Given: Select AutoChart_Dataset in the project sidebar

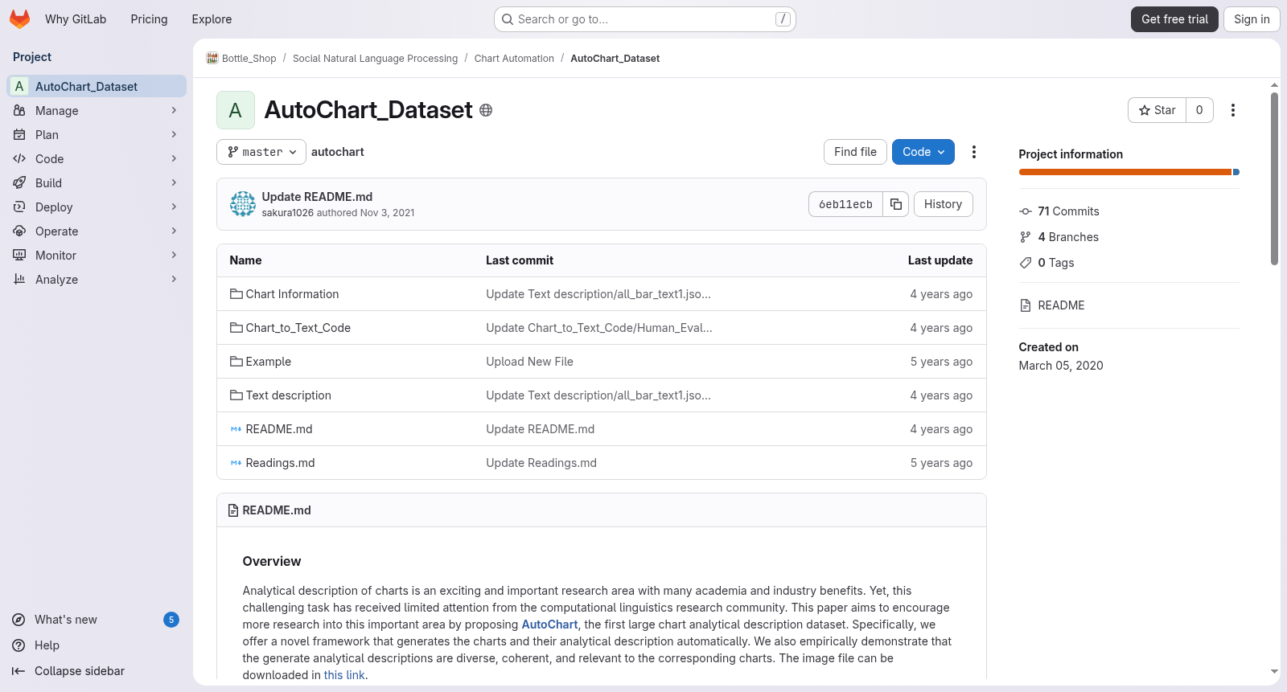Looking at the screenshot, I should coord(97,87).
